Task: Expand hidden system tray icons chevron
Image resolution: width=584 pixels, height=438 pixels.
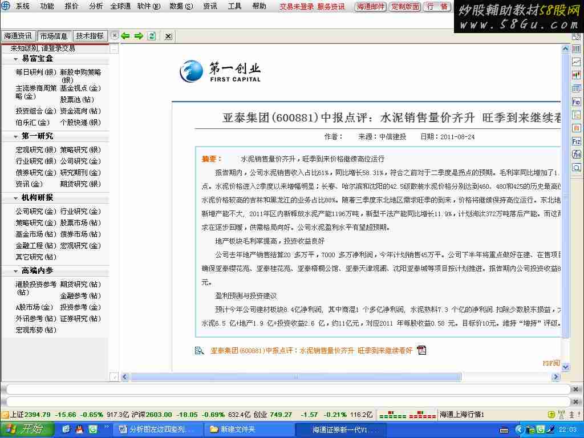Action: [x=519, y=430]
